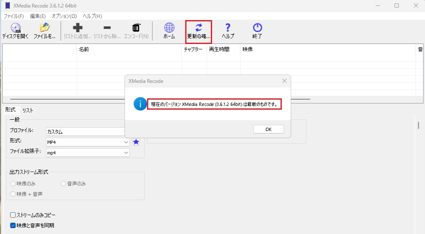Image resolution: width=425 pixels, height=234 pixels.
Task: Open the Home (ホーム) globe icon
Action: (x=169, y=28)
